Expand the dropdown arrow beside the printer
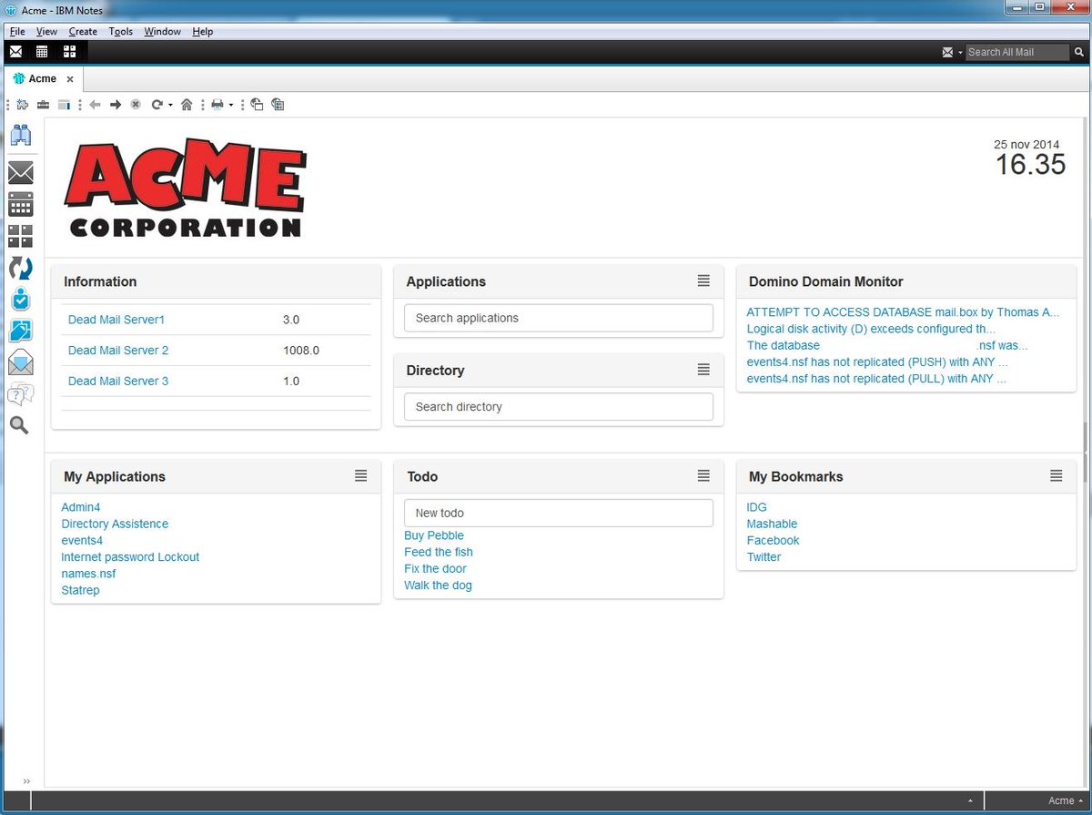 pyautogui.click(x=231, y=106)
